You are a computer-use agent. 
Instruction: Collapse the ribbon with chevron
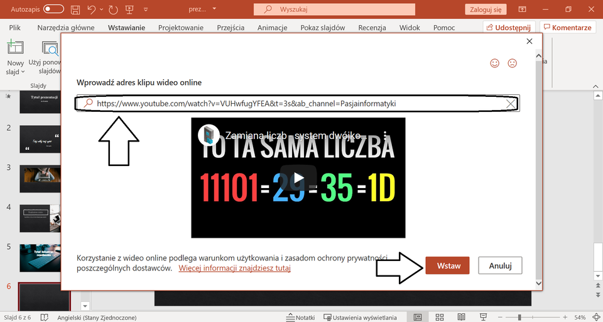pos(595,86)
